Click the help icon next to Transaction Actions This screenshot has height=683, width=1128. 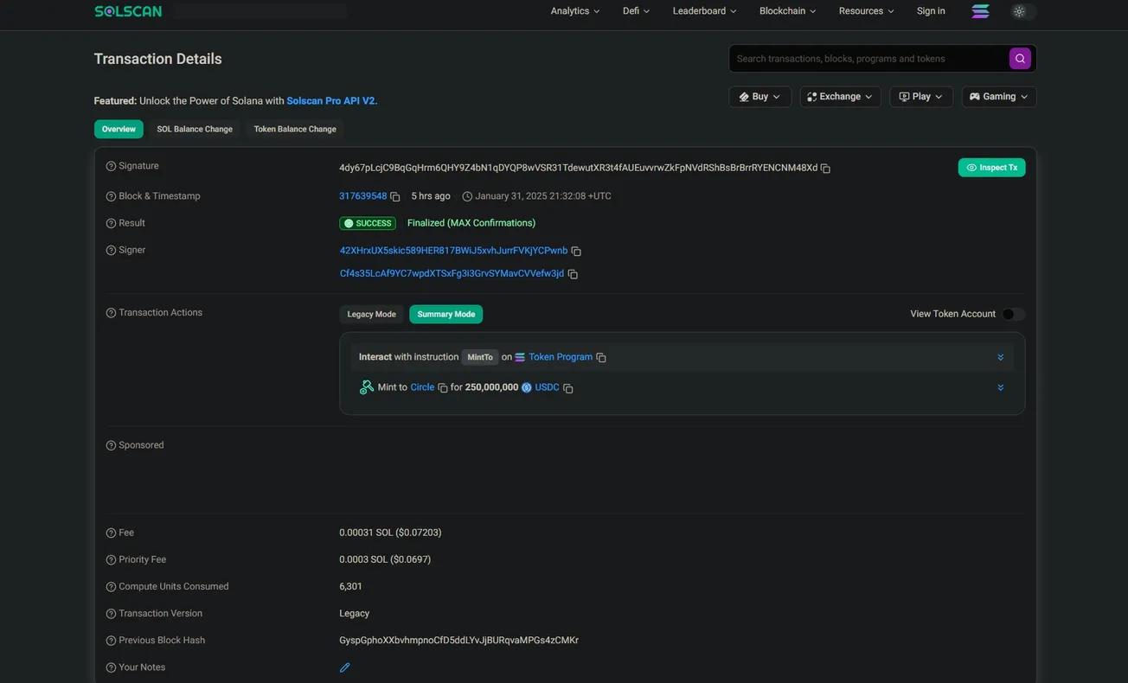click(x=111, y=313)
